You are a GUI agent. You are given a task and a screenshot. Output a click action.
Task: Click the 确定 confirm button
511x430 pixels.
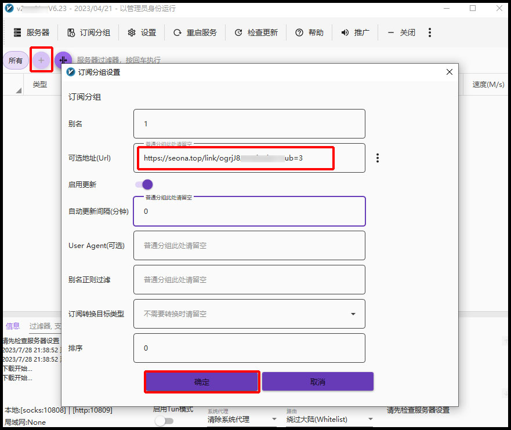[201, 382]
